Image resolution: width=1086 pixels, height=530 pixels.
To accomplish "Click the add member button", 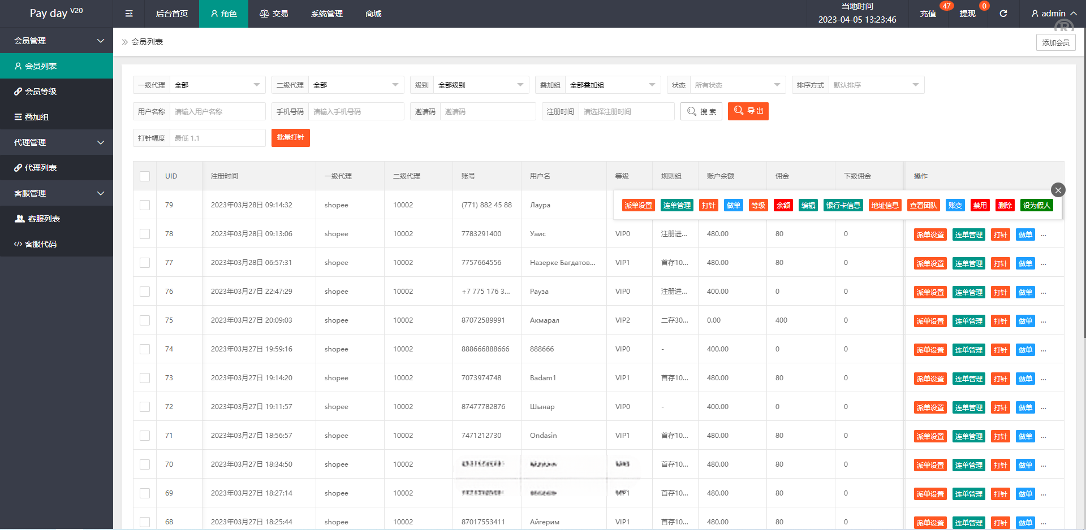I will (x=1055, y=42).
